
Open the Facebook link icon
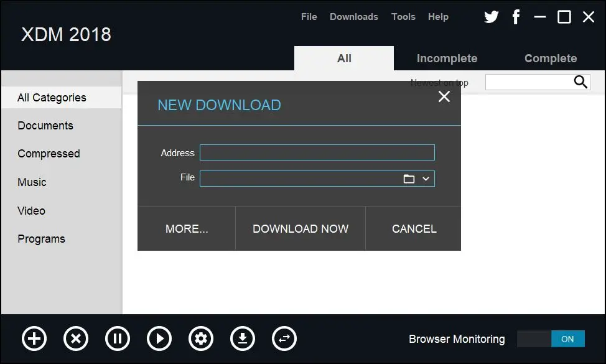click(516, 17)
